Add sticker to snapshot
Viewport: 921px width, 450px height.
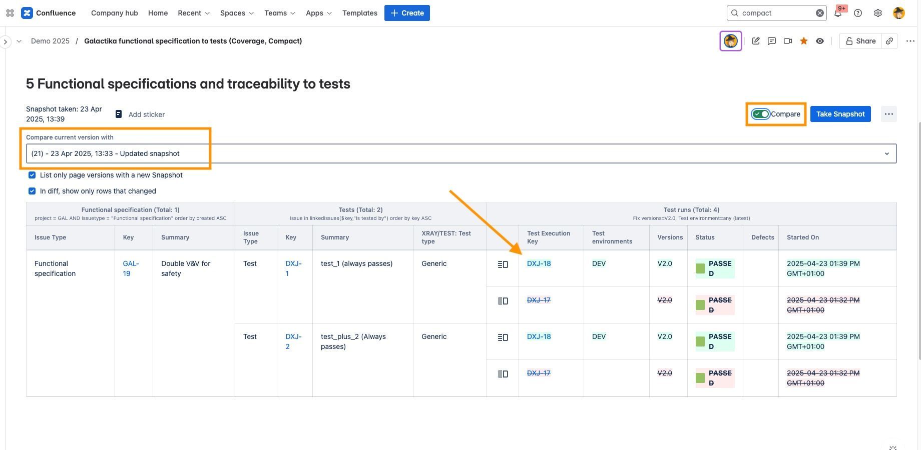(x=147, y=114)
